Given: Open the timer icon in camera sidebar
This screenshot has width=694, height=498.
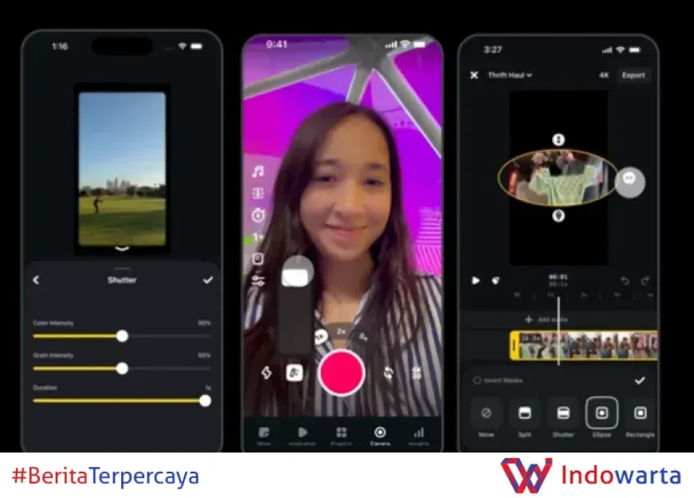Looking at the screenshot, I should (x=258, y=215).
